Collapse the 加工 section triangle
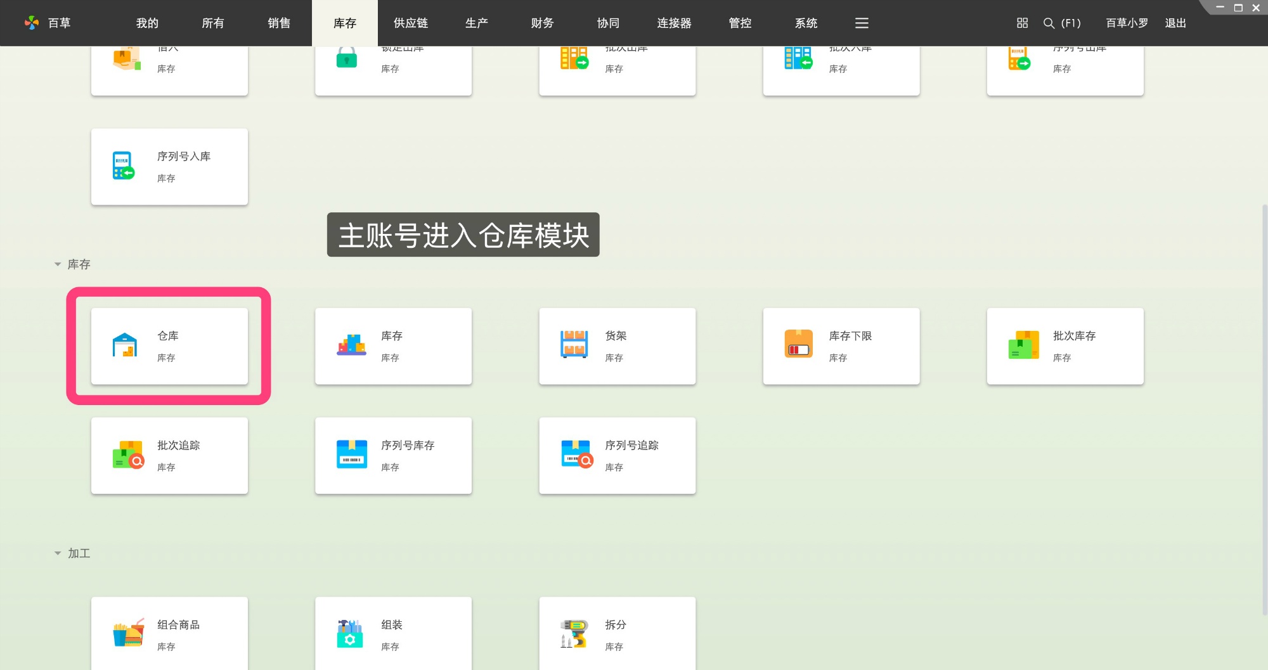The image size is (1268, 670). point(57,553)
